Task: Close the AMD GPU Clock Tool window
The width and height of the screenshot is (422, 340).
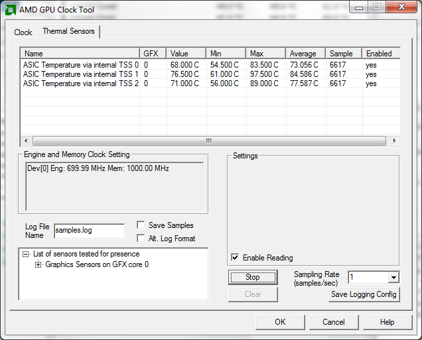Action: coord(401,7)
